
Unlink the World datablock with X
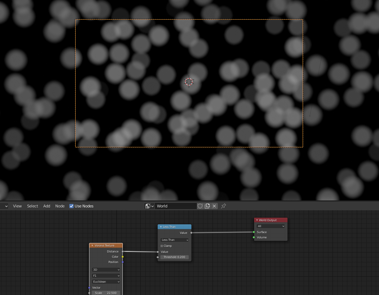point(214,206)
